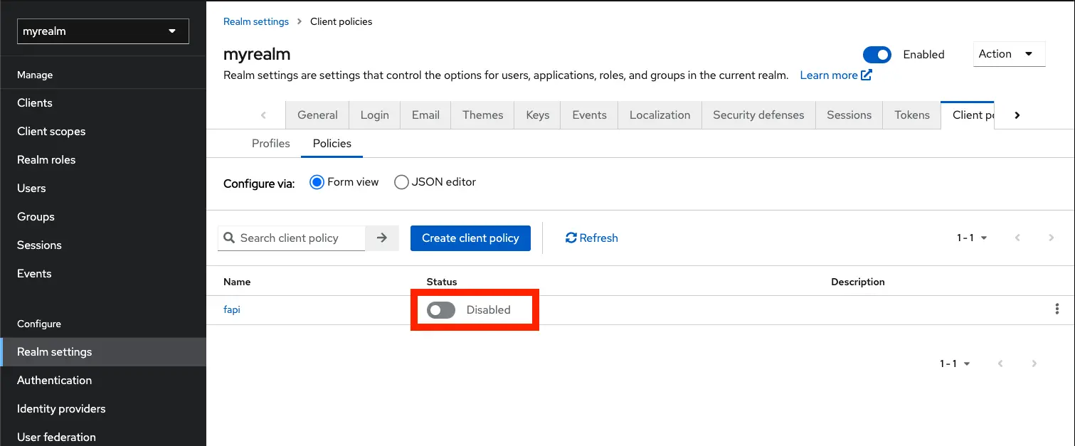
Task: Click the Realm settings breadcrumb link
Action: (255, 21)
